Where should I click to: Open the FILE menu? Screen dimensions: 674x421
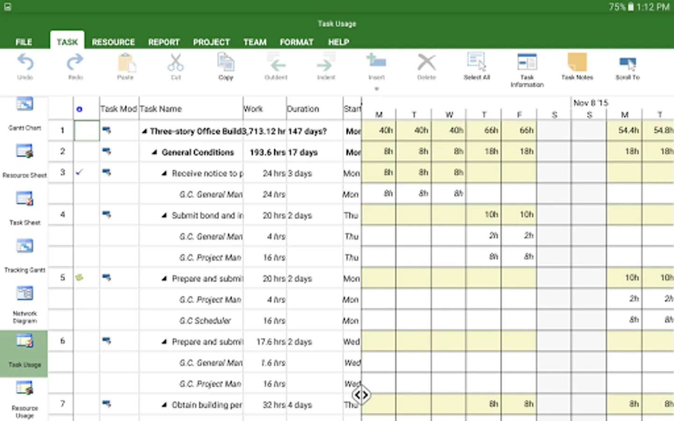tap(23, 42)
